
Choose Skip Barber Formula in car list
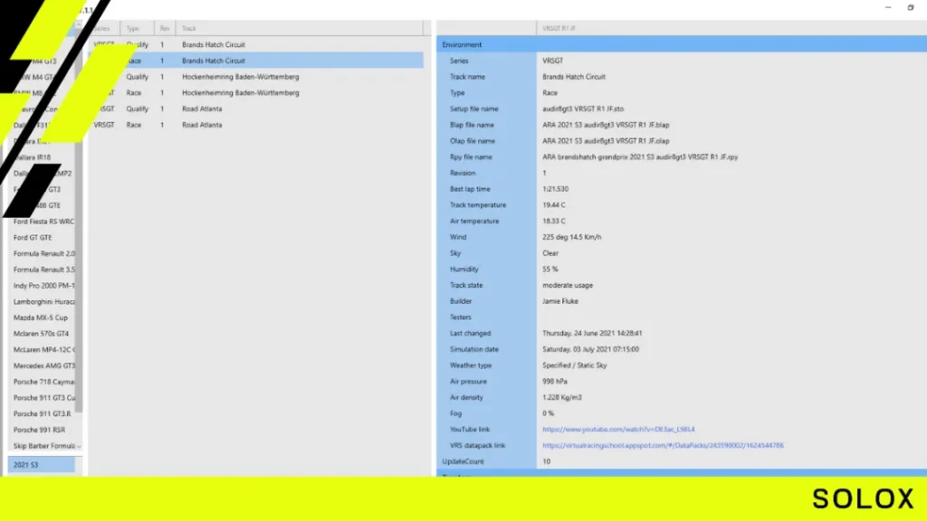[x=43, y=446]
